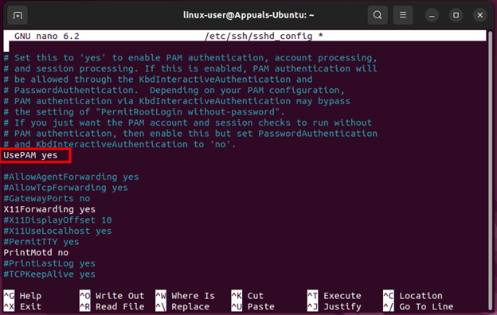Maximize the terminal window
The height and width of the screenshot is (315, 497).
click(x=456, y=15)
